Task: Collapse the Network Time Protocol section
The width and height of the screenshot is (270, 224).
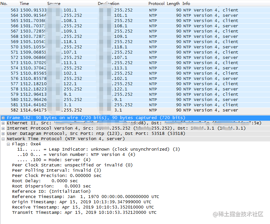Action: (3, 138)
